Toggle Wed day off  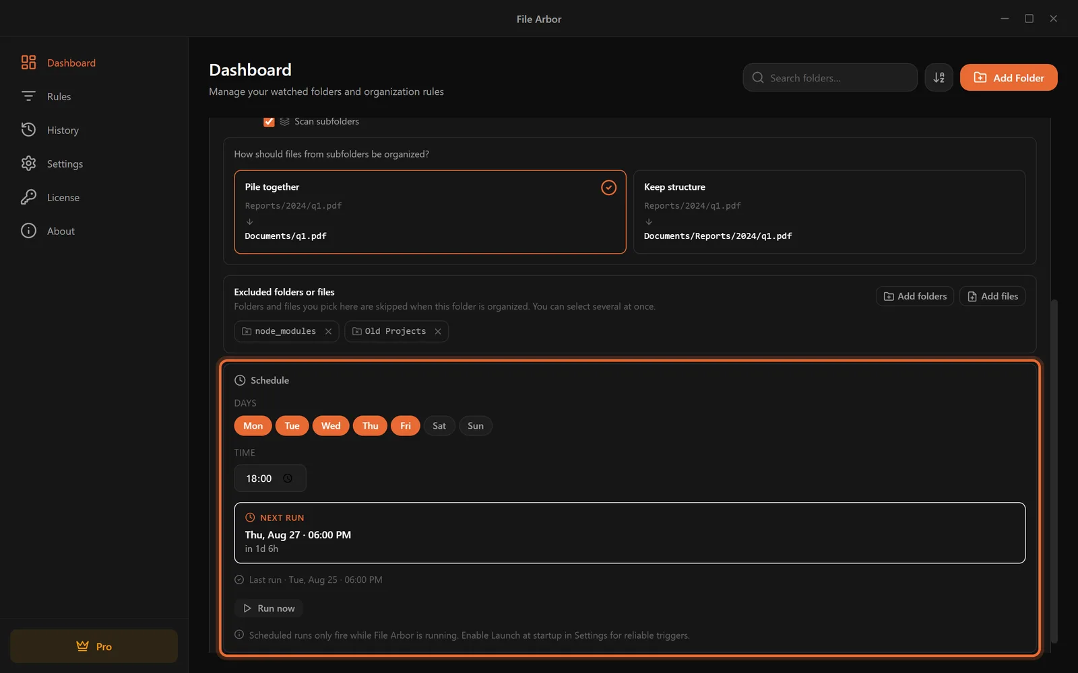pos(331,425)
